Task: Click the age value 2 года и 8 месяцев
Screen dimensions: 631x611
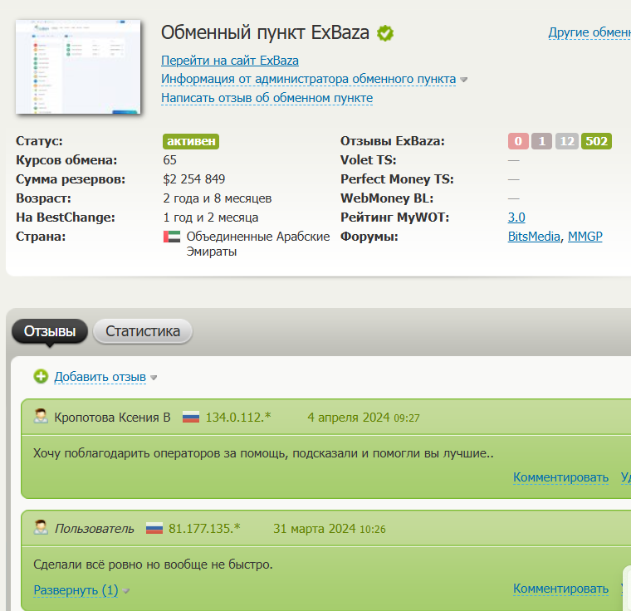Action: click(218, 198)
